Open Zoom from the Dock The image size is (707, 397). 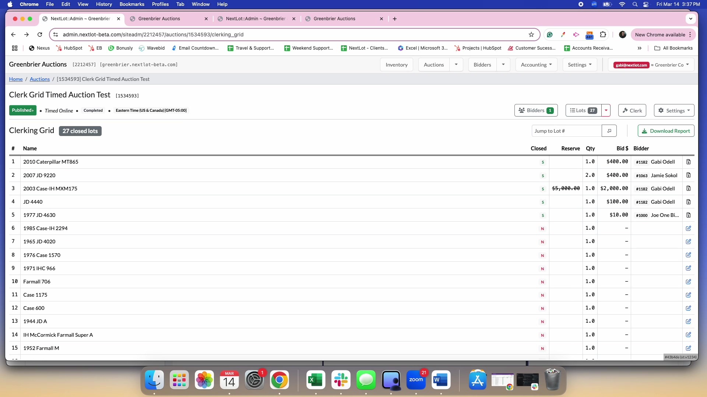pyautogui.click(x=416, y=380)
